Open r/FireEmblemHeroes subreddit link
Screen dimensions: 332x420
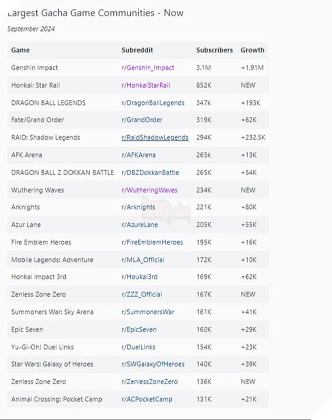[x=152, y=242]
